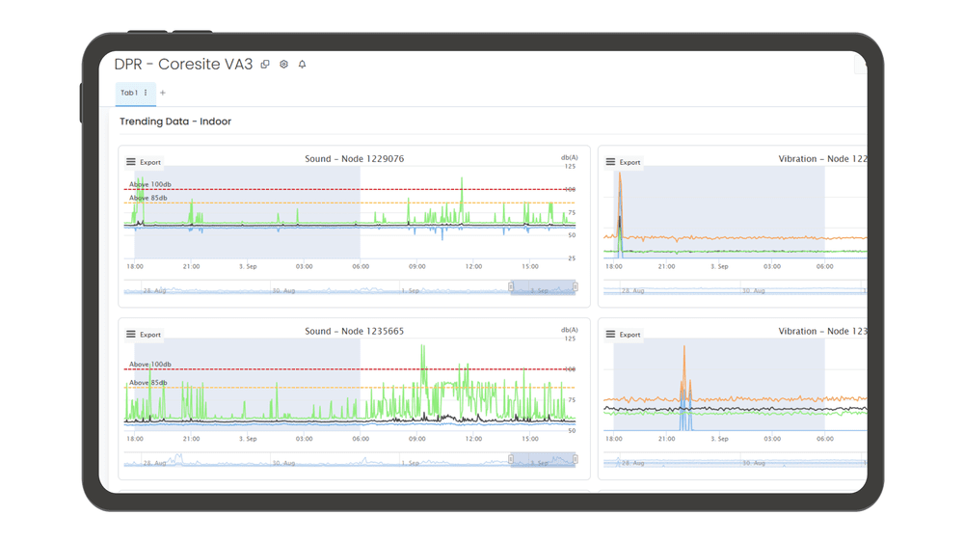Open dashboard settings gear icon
The height and width of the screenshot is (542, 964).
click(x=283, y=64)
